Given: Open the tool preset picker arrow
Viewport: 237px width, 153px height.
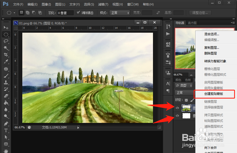Looking at the screenshot, I should (14, 13).
